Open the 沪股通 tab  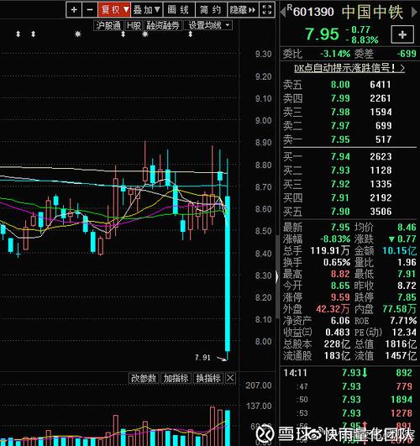point(108,25)
